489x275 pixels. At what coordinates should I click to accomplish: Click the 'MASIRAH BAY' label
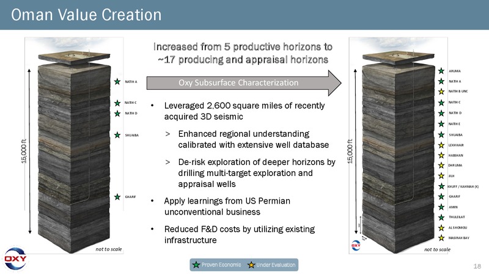pos(459,238)
